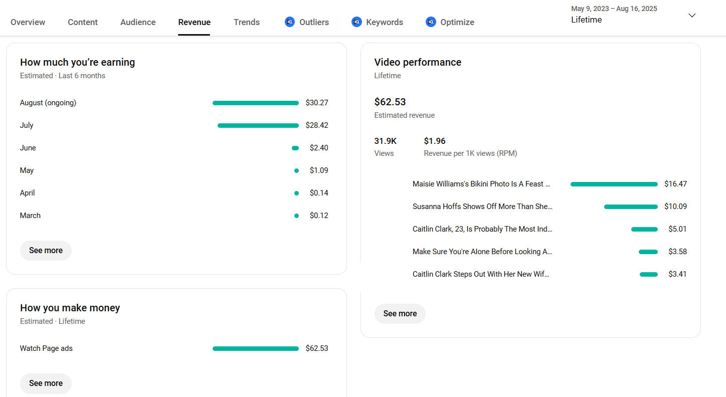726x397 pixels.
Task: Open the Content tab
Action: (x=83, y=22)
